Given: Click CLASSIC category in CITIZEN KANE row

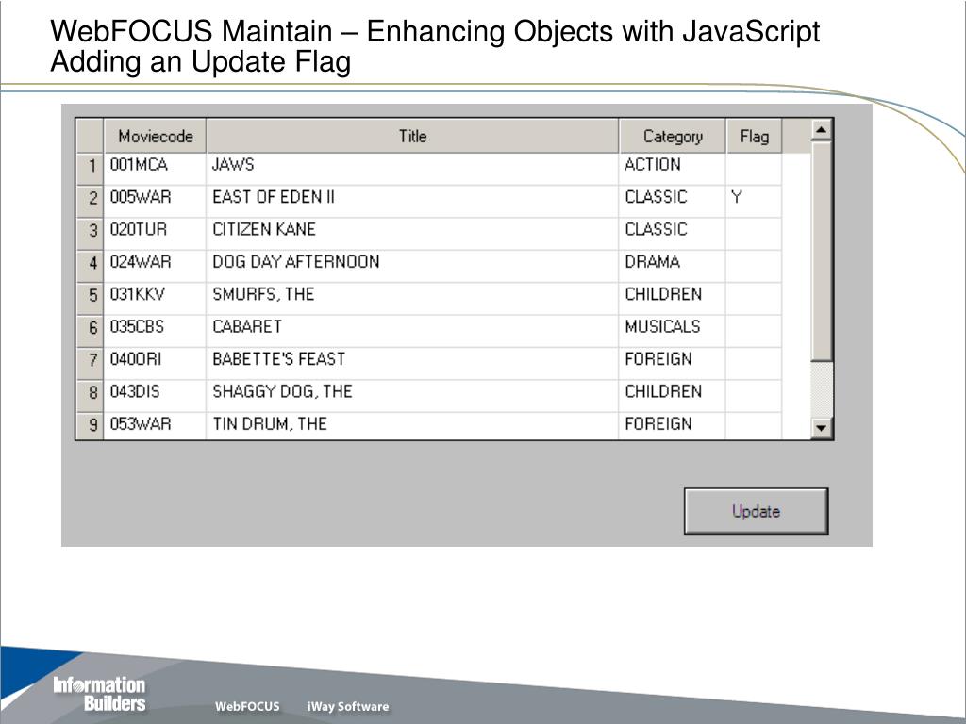Looking at the screenshot, I should tap(672, 234).
